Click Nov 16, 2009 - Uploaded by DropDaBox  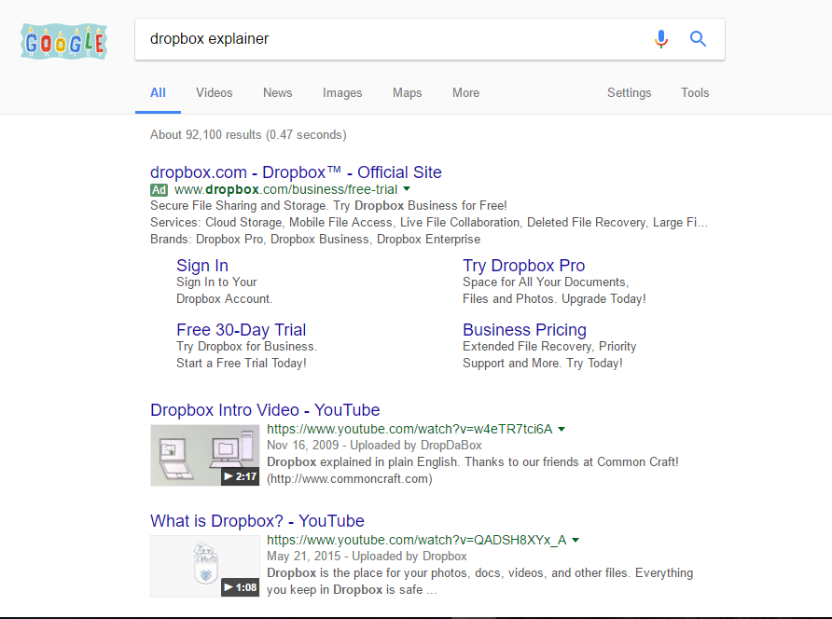click(x=374, y=445)
